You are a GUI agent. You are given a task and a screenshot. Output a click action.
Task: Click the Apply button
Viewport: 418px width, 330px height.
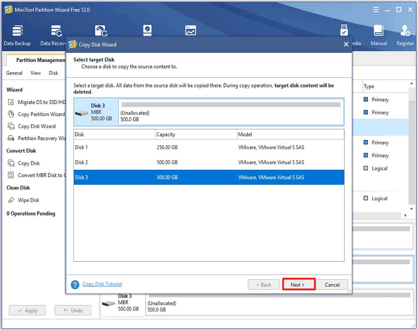[27, 311]
